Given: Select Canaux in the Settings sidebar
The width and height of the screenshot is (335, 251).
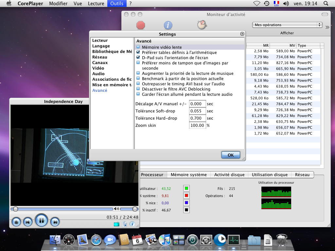Looking at the screenshot, I should (x=100, y=62).
